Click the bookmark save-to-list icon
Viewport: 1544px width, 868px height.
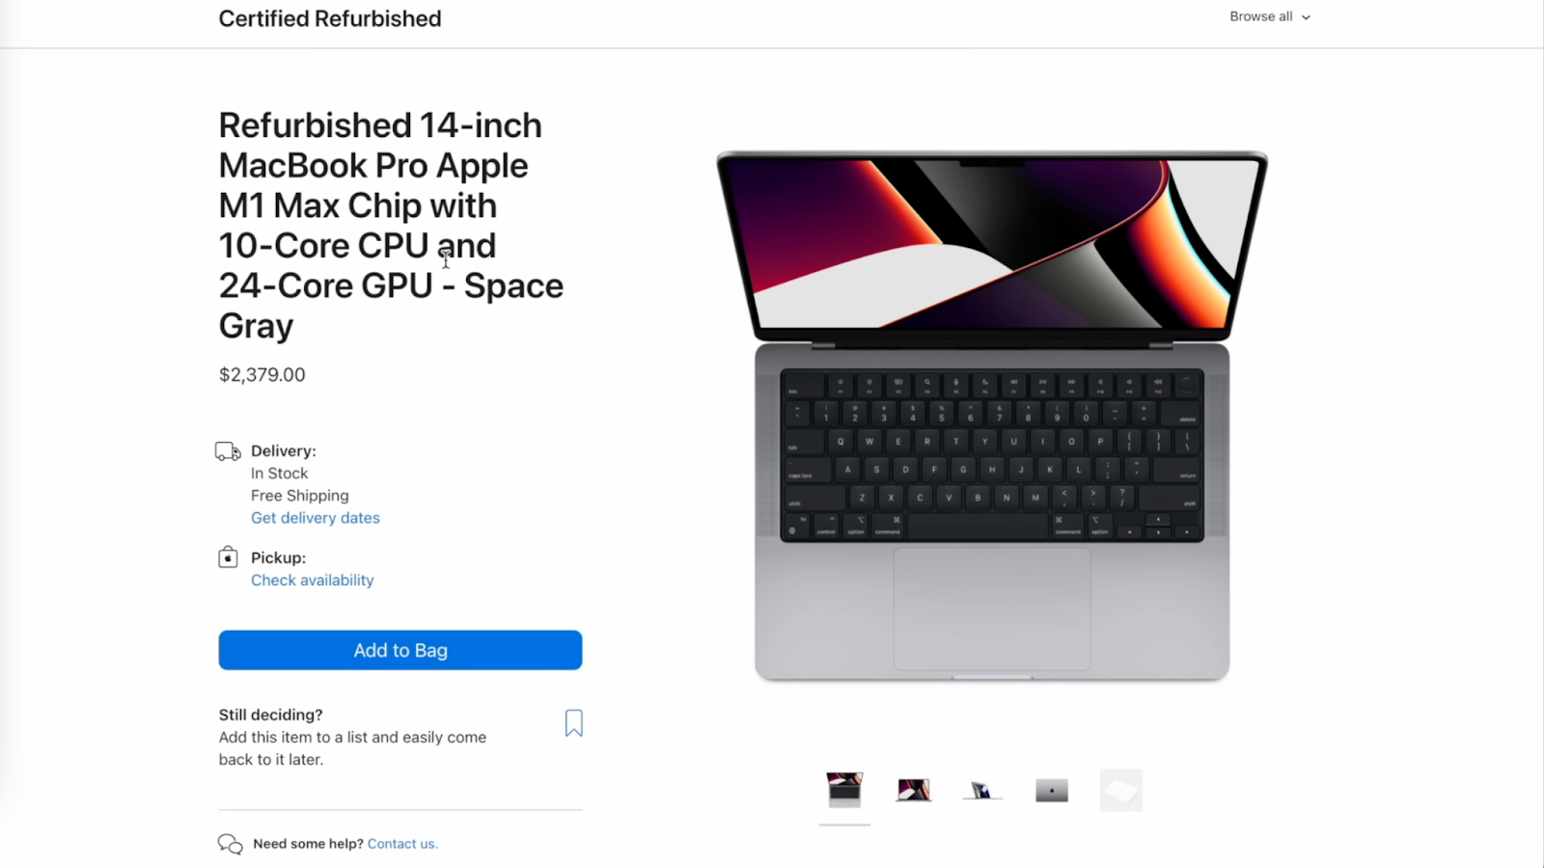point(574,723)
